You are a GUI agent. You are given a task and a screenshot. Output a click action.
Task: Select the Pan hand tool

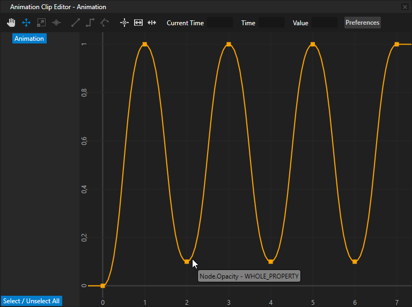(11, 23)
